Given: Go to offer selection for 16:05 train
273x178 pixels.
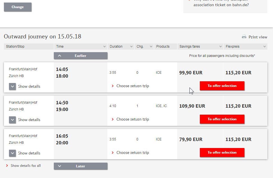Looking at the screenshot, I should 222,152.
